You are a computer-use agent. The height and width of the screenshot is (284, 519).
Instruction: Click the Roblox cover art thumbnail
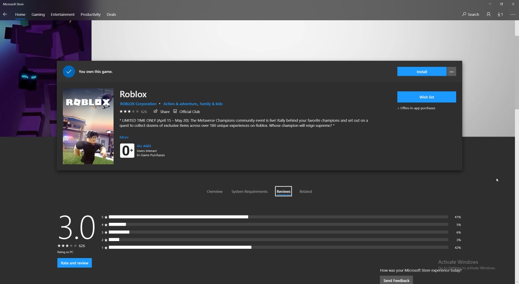tap(88, 126)
